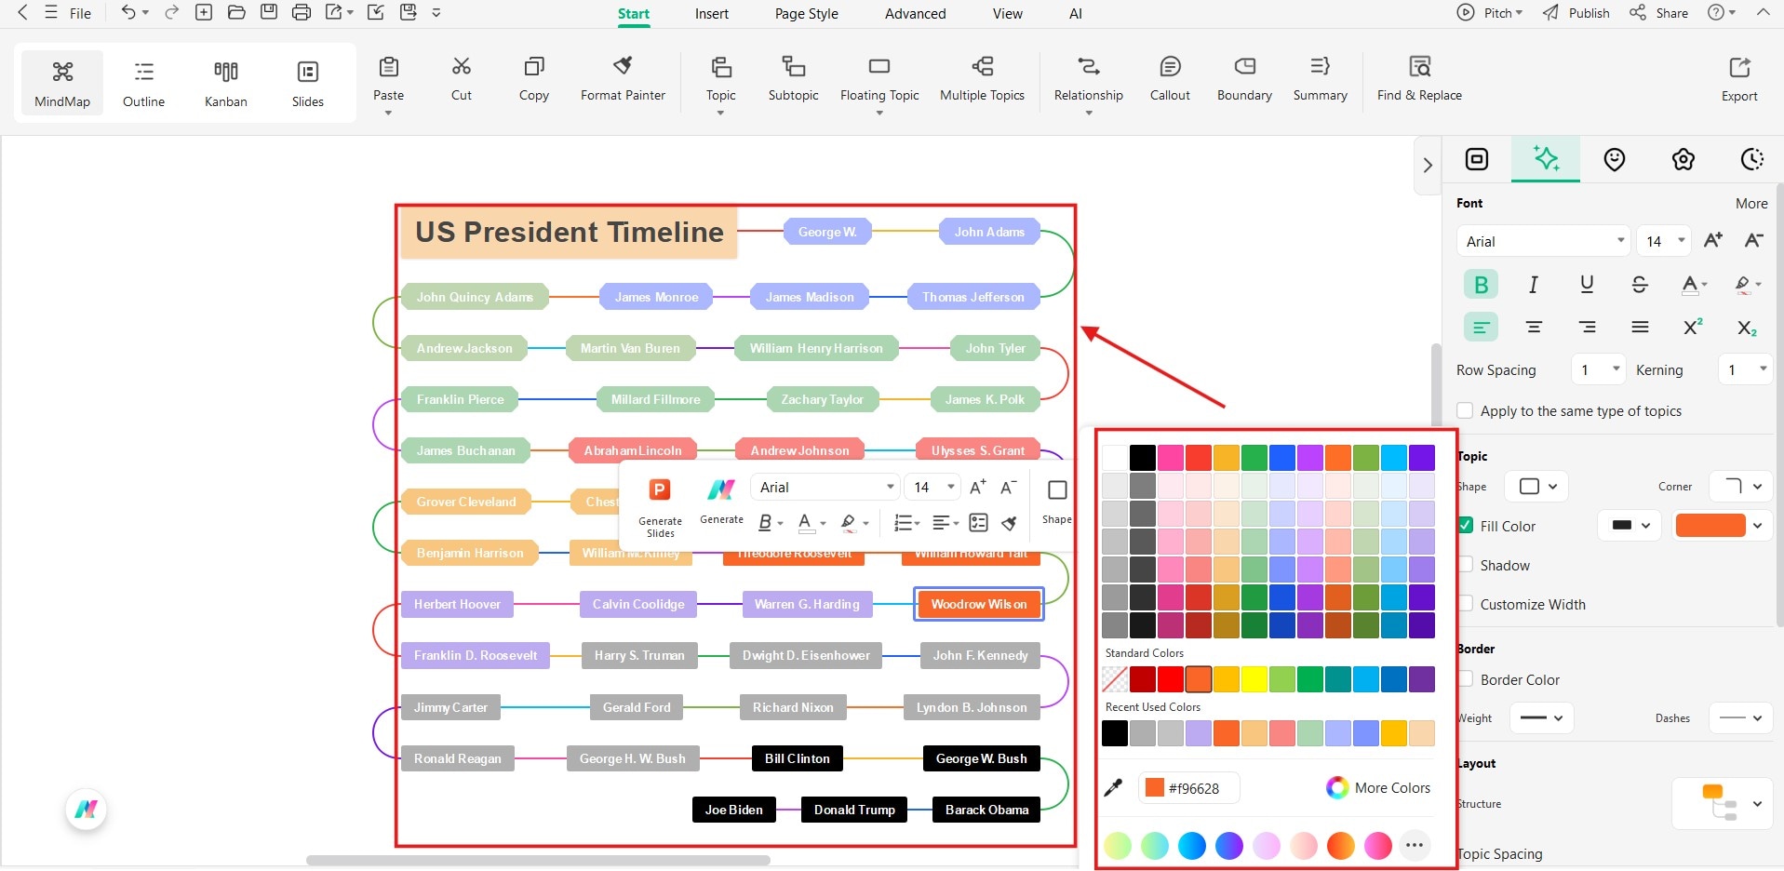1784x871 pixels.
Task: Add a Boundary around topics
Action: click(x=1243, y=79)
